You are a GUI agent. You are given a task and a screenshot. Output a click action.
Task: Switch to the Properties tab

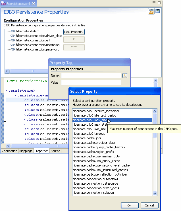(41, 151)
